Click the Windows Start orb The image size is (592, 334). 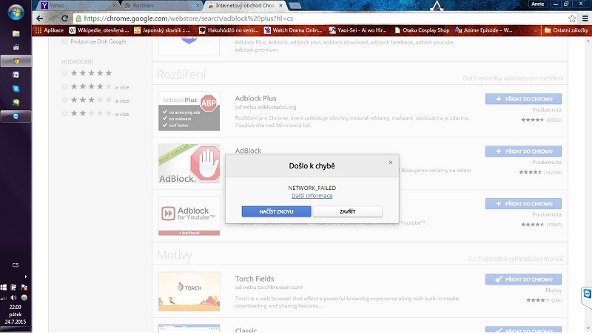point(16,13)
